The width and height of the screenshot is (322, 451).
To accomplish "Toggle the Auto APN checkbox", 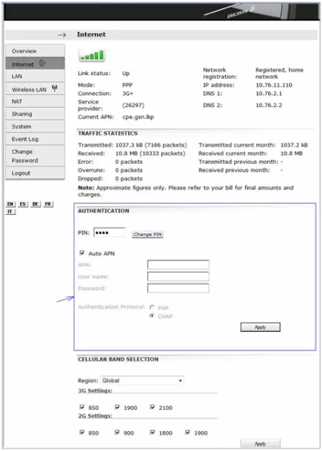I will (x=82, y=253).
